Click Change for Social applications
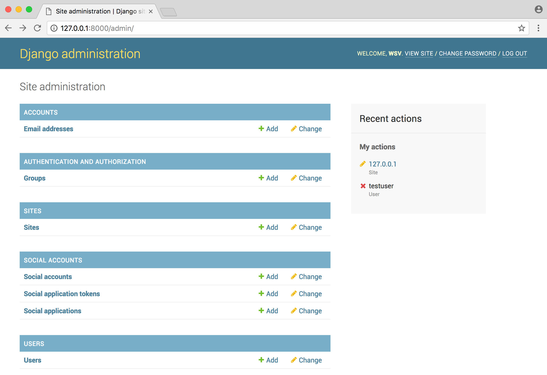The image size is (547, 375). click(306, 311)
